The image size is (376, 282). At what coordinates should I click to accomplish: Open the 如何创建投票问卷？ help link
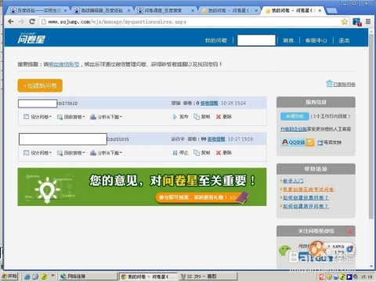305,197
